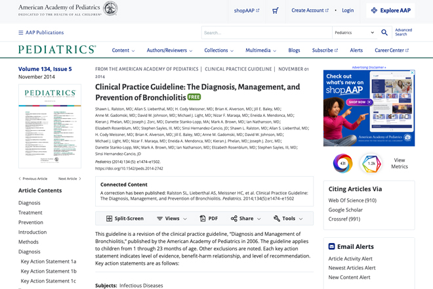This screenshot has height=289, width=433.
Task: Jump to Introduction section
Action: tap(32, 232)
